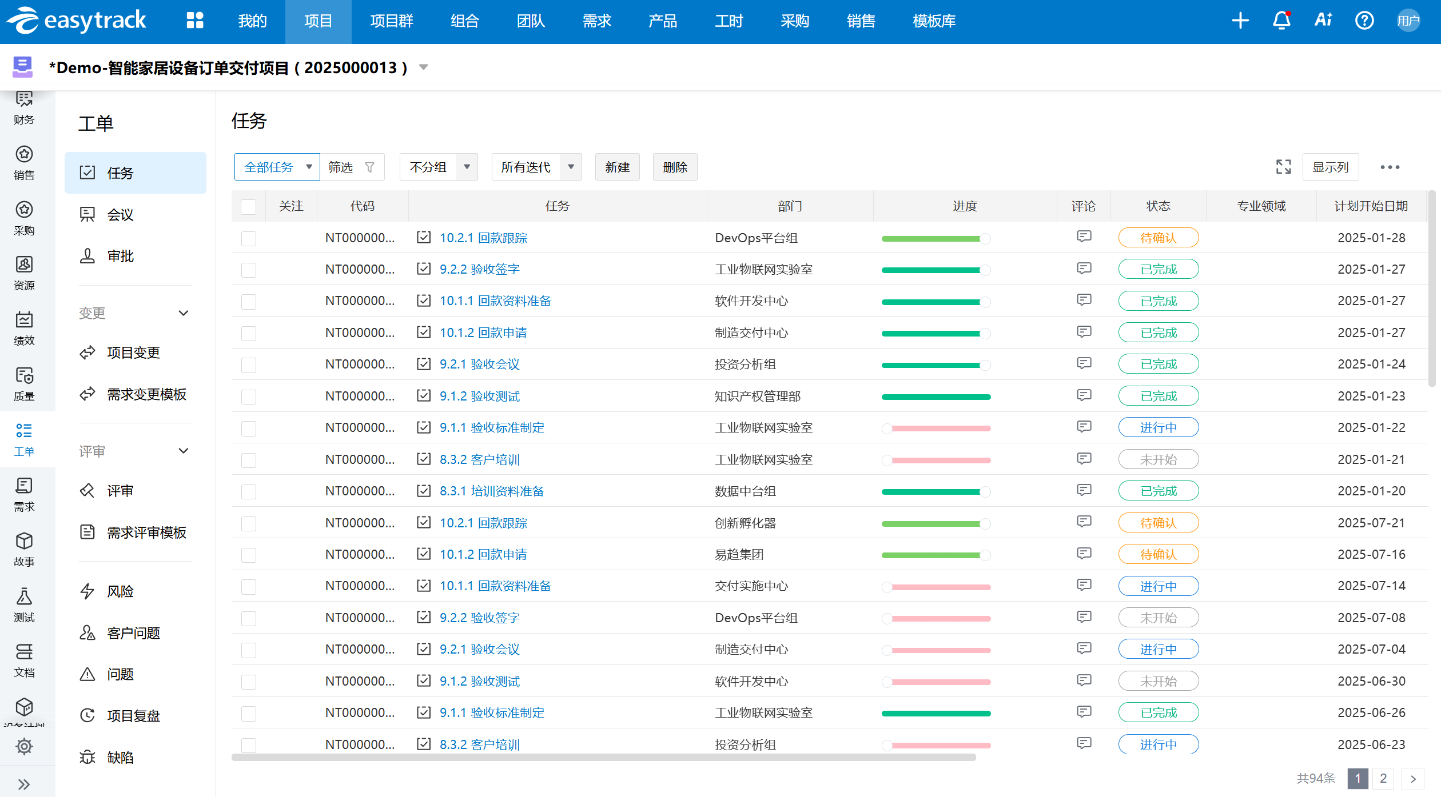Check the select-all header checkbox
Image resolution: width=1441 pixels, height=797 pixels.
click(x=249, y=206)
